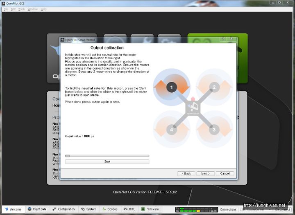Maximize the OpenPilot GCS window

279,2
